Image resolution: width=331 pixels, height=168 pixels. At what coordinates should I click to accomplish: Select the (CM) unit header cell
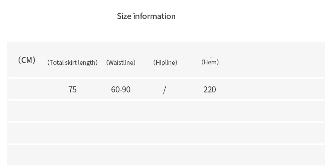tap(27, 60)
